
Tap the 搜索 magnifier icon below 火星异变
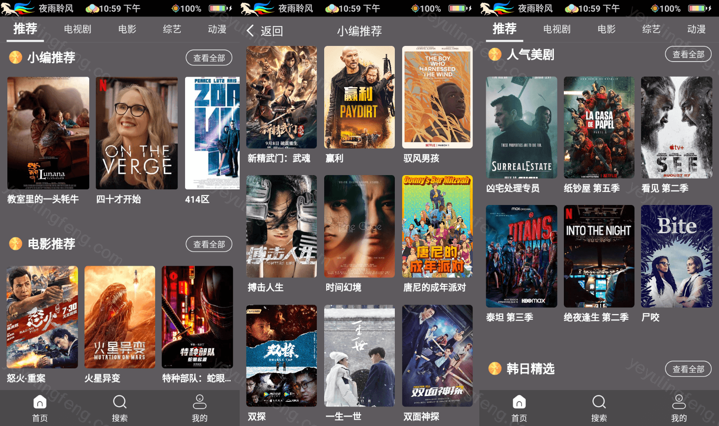pos(120,402)
